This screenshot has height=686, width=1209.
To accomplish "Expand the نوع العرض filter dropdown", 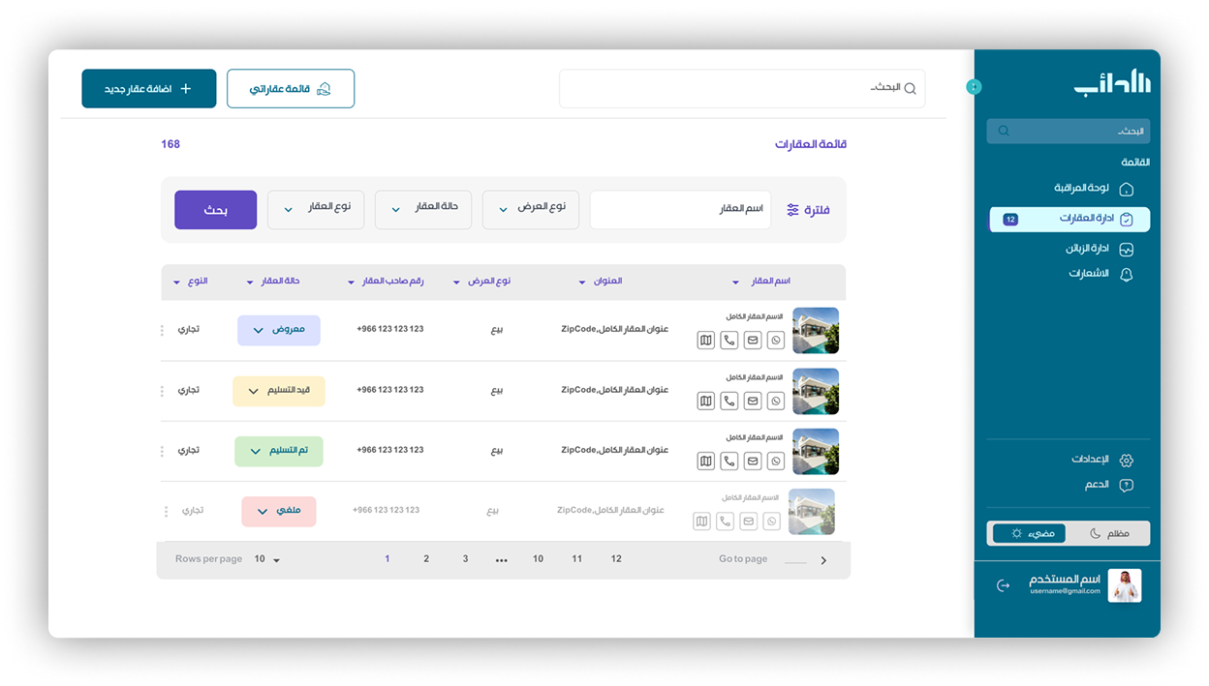I will tap(531, 209).
